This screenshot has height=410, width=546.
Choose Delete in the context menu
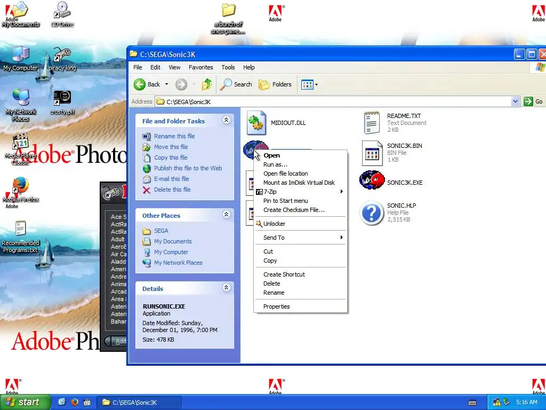coord(301,284)
